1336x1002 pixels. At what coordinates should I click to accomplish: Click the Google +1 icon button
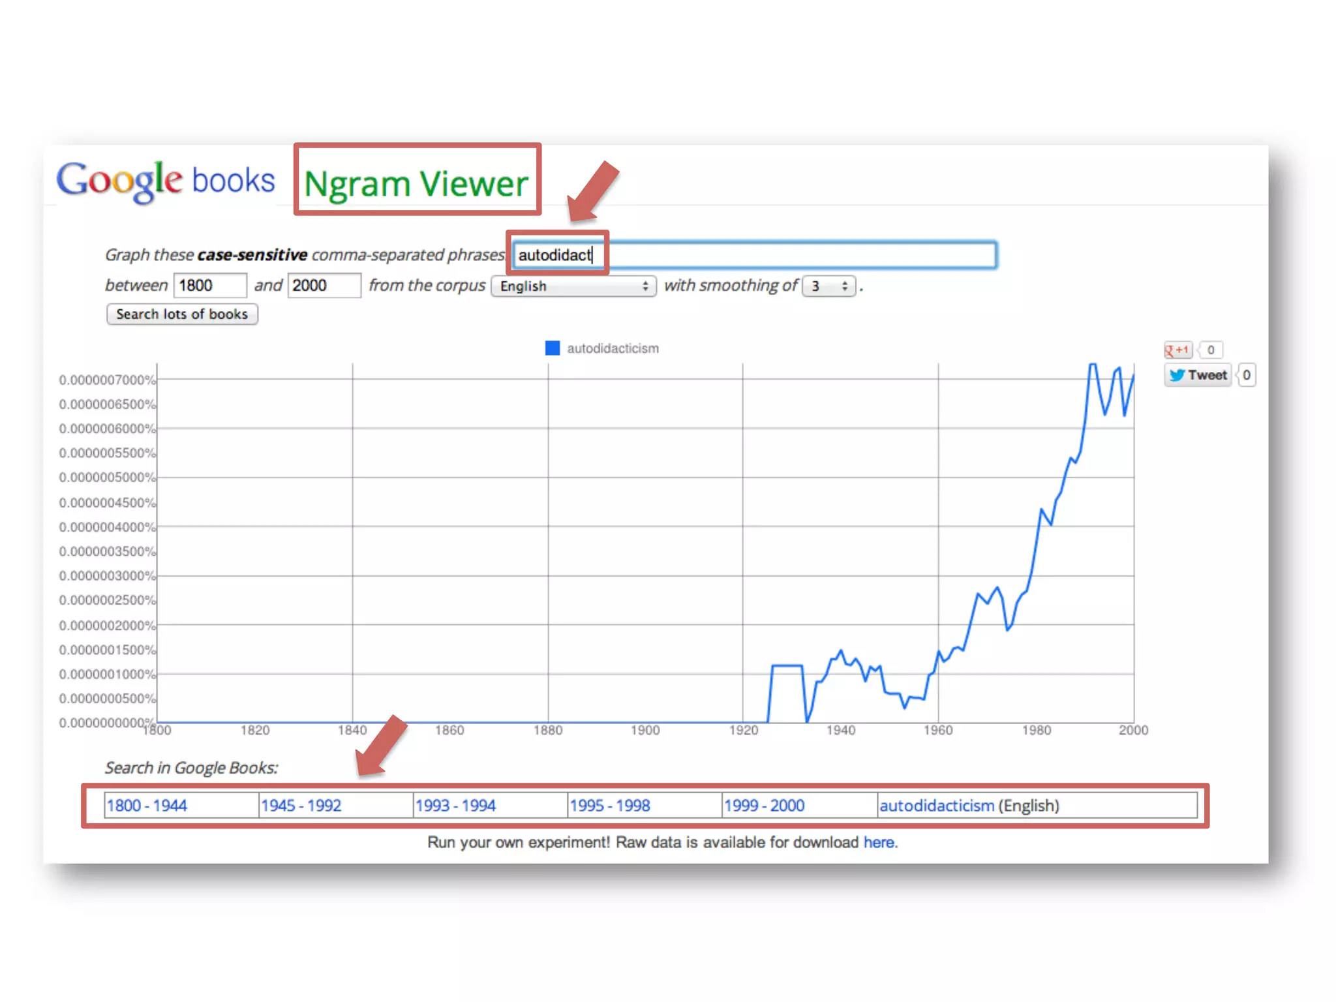(1178, 350)
